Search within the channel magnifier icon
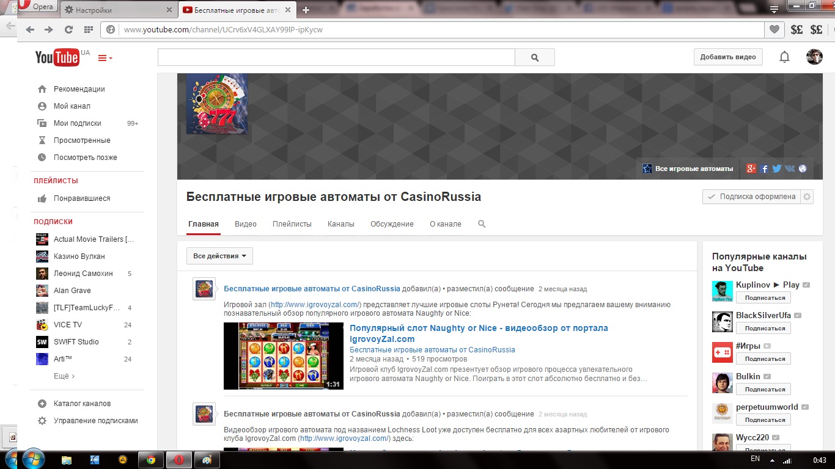 482,224
